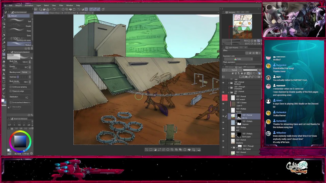Click the Redo icon in command bar

point(58,9)
